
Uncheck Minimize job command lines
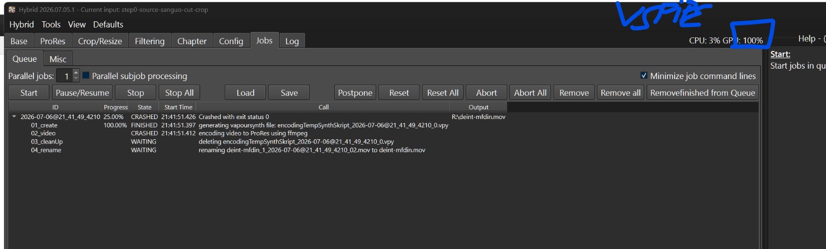(x=644, y=76)
